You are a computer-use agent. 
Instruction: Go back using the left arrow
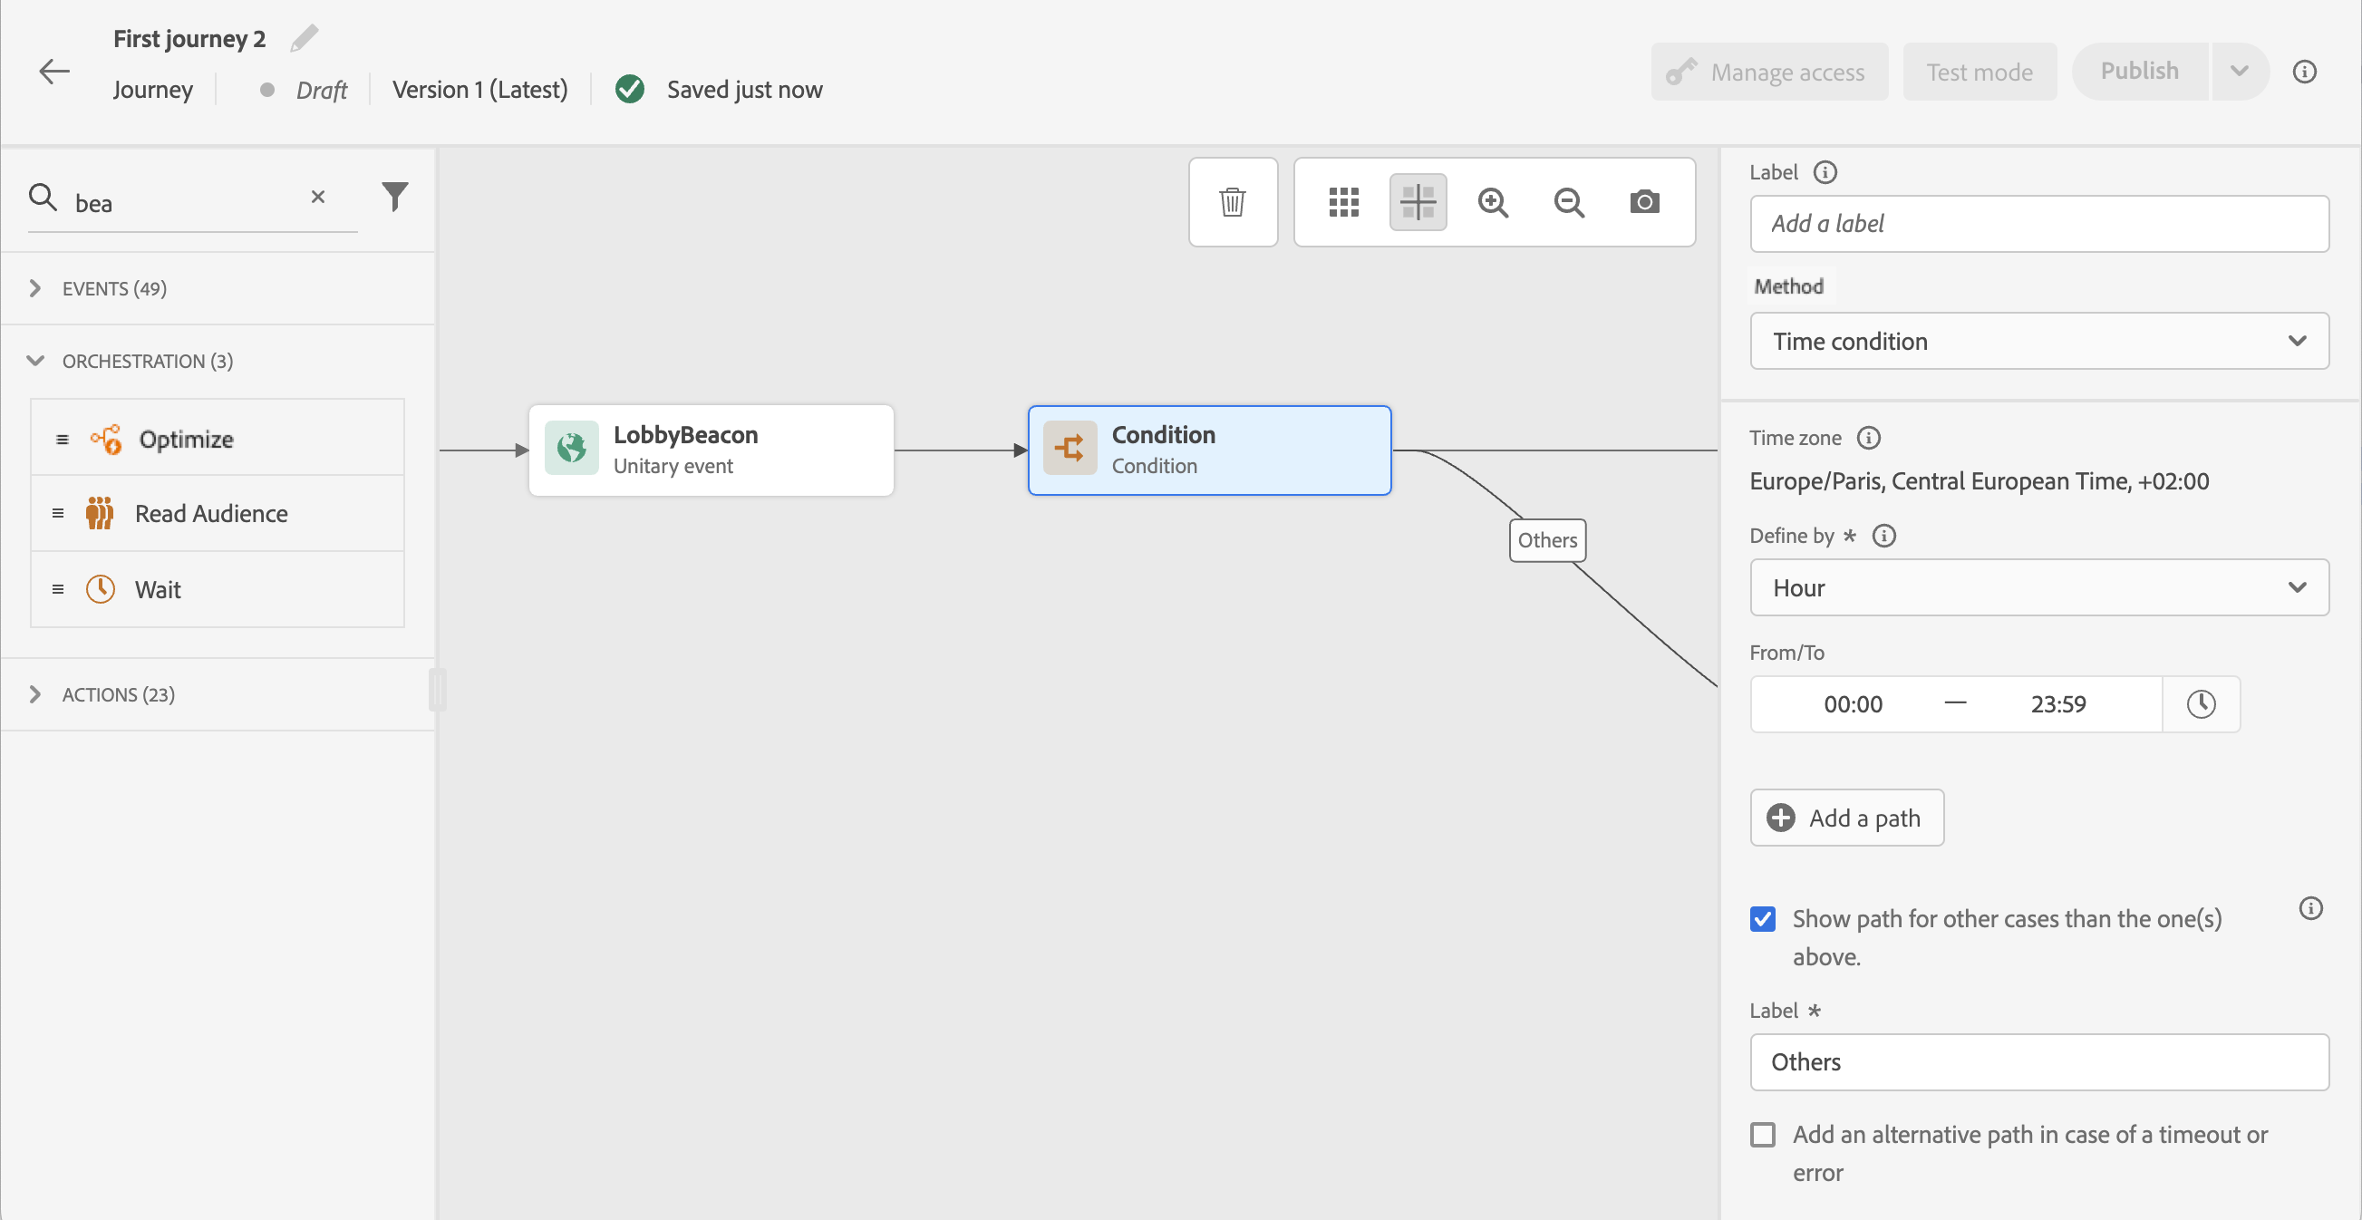tap(54, 72)
